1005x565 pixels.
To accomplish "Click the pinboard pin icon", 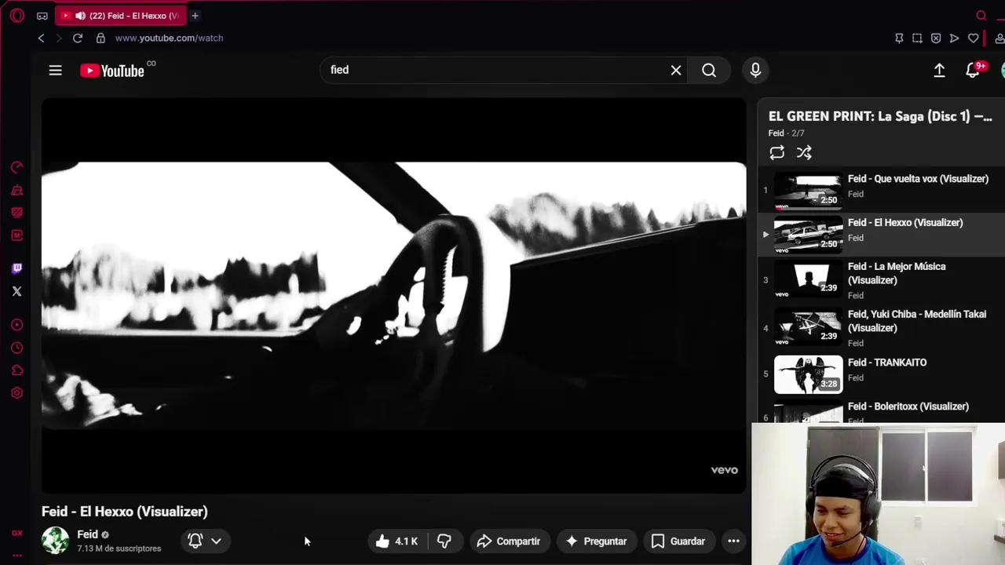I will (899, 38).
